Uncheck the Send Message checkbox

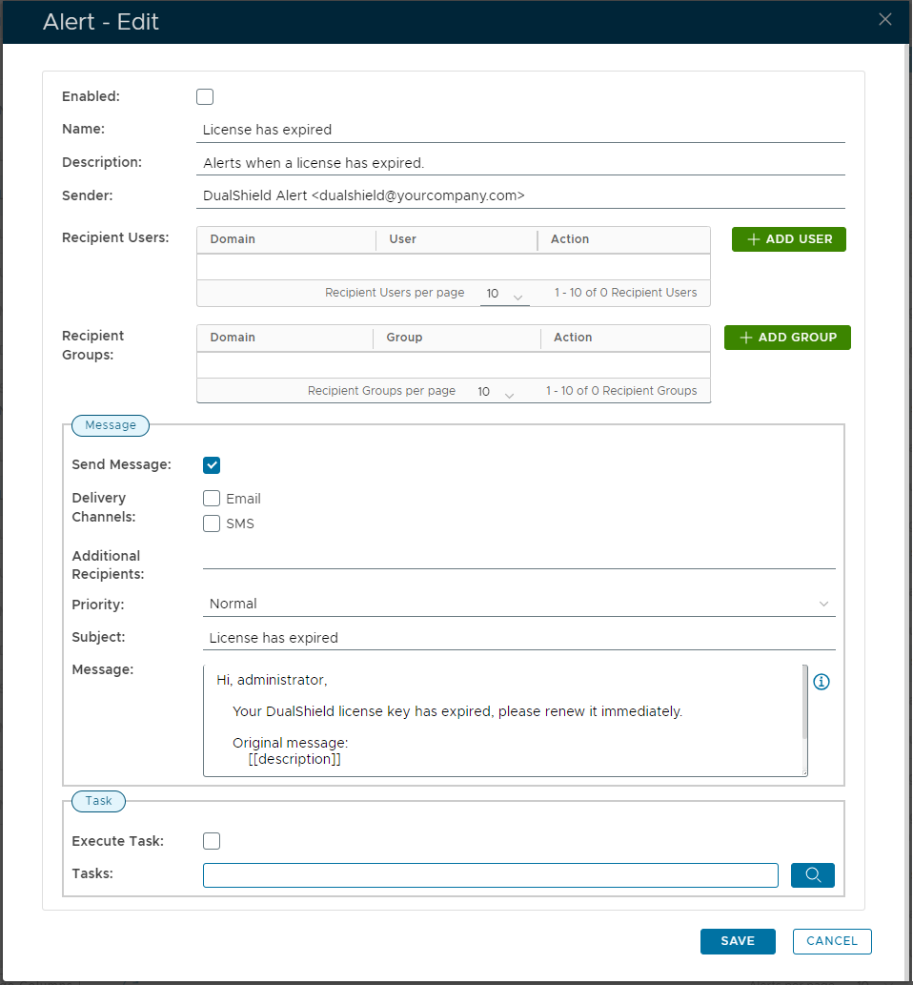pos(212,465)
